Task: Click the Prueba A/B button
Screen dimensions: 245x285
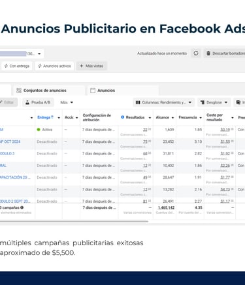Action: coord(38,102)
